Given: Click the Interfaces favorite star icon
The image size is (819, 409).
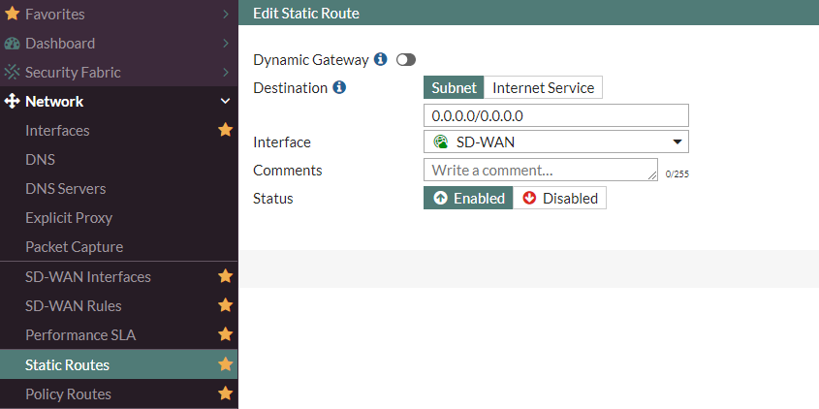Looking at the screenshot, I should (x=225, y=130).
